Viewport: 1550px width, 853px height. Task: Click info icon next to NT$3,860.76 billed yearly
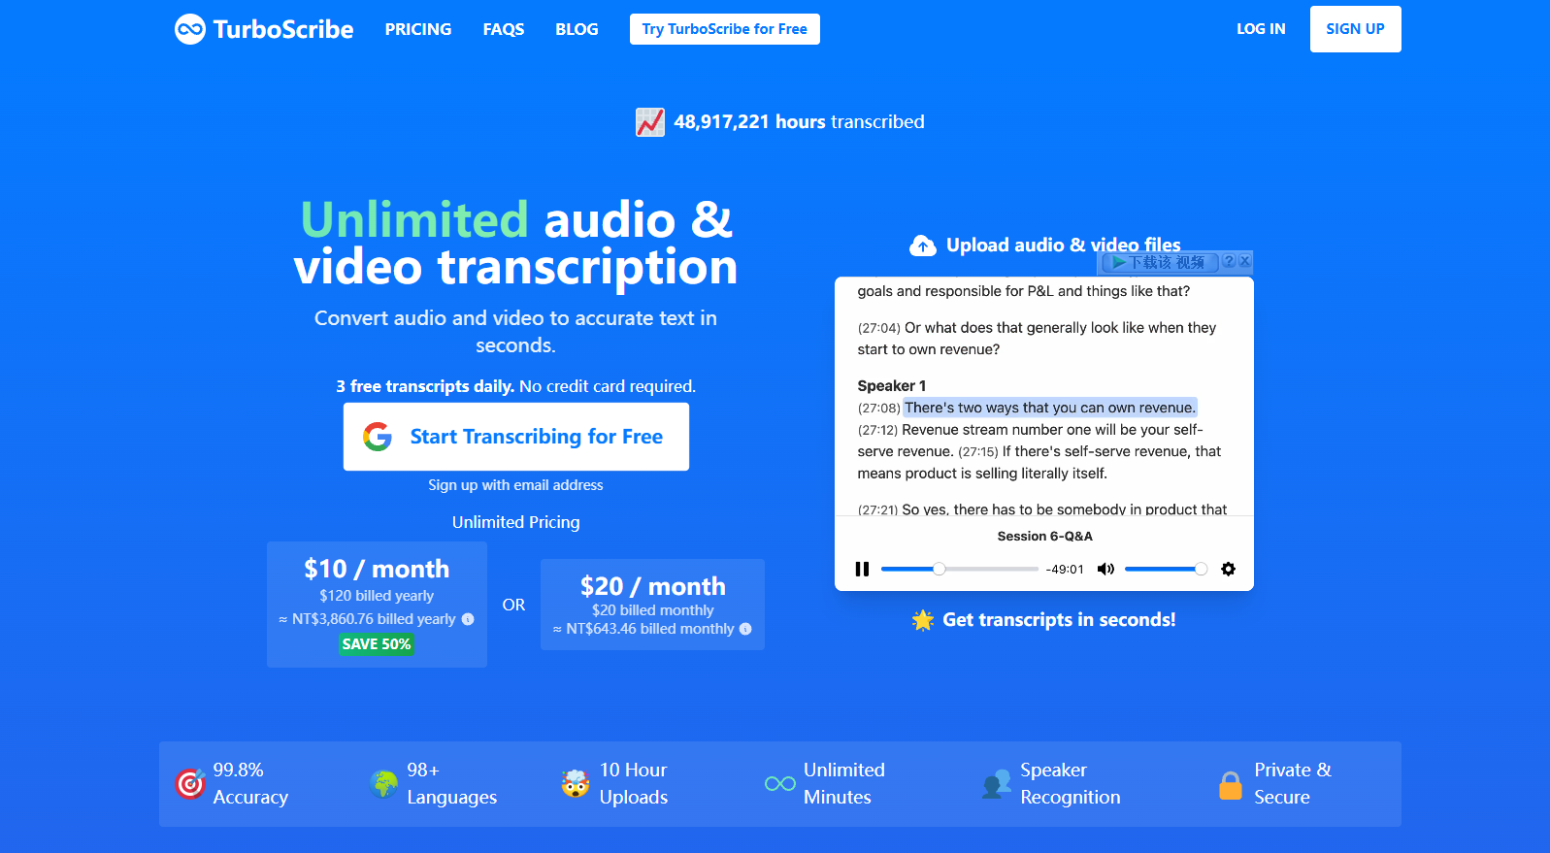(x=468, y=619)
